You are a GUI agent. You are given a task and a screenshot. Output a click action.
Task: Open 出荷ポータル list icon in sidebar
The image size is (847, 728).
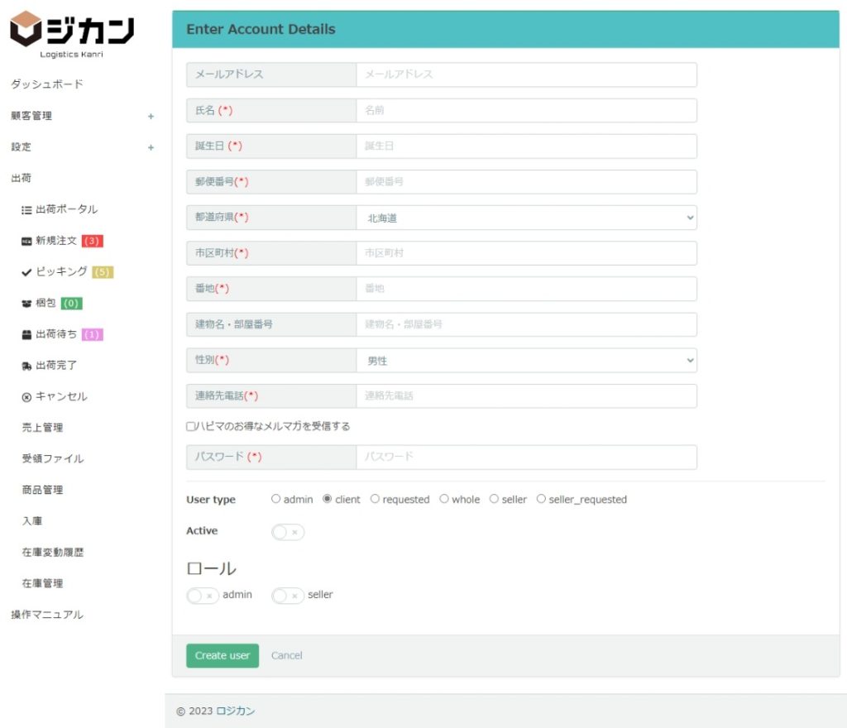[x=26, y=210]
